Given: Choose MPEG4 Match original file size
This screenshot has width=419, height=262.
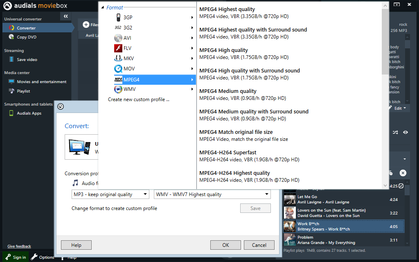Looking at the screenshot, I should [x=244, y=135].
